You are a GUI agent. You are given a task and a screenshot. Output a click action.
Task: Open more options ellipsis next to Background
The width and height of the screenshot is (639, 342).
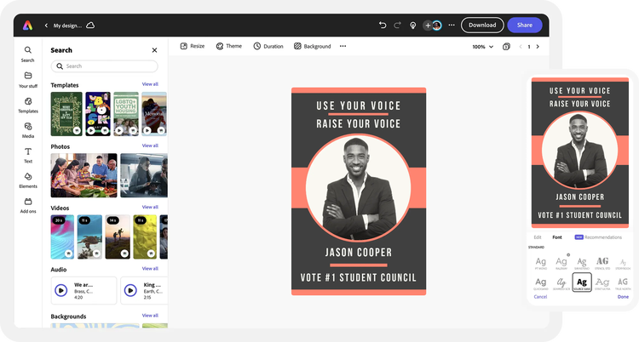point(343,46)
